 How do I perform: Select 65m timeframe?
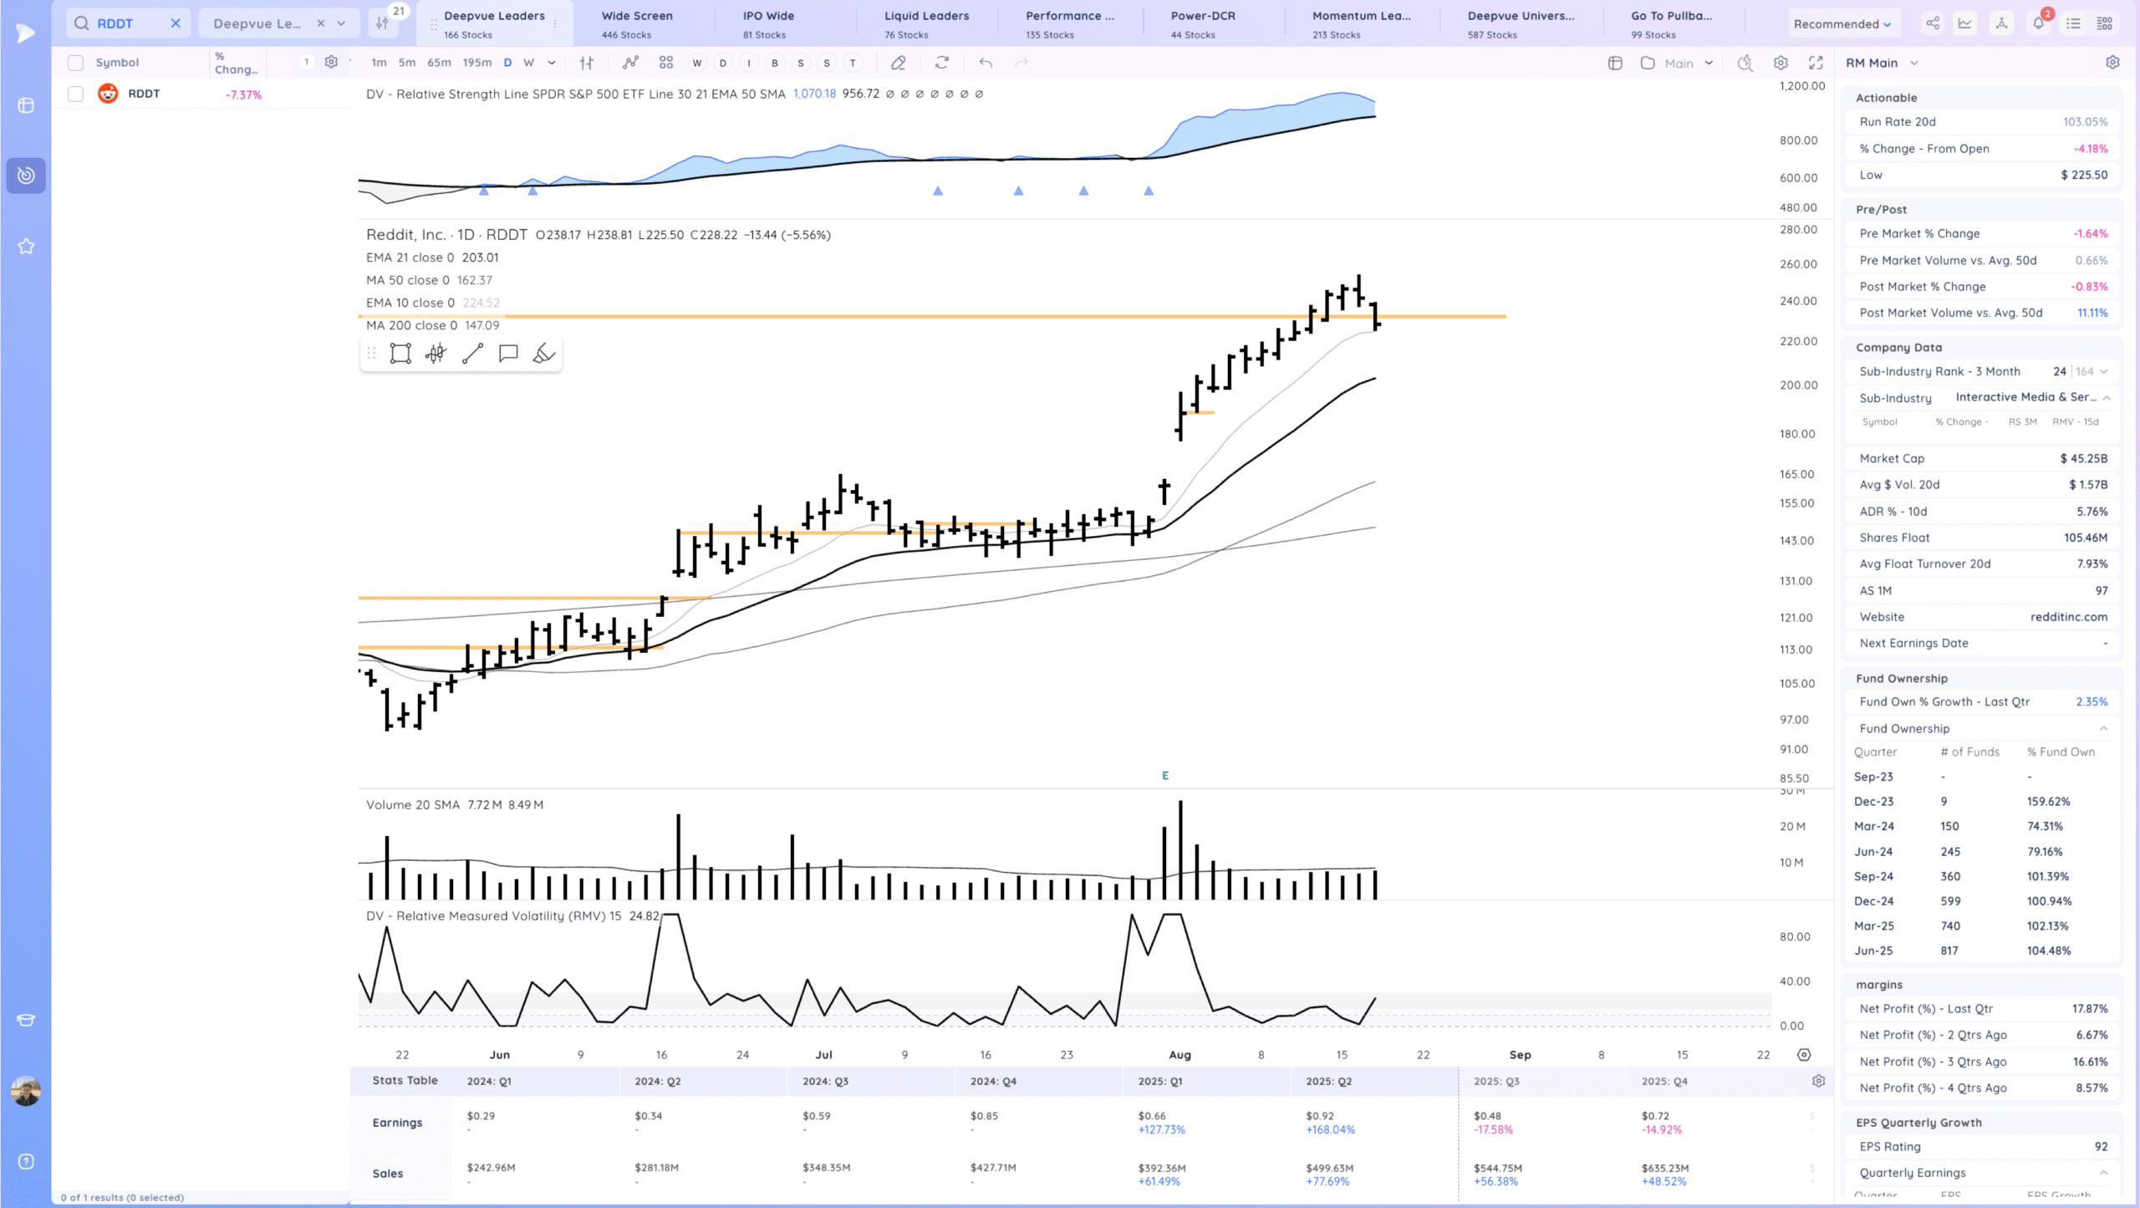point(439,63)
